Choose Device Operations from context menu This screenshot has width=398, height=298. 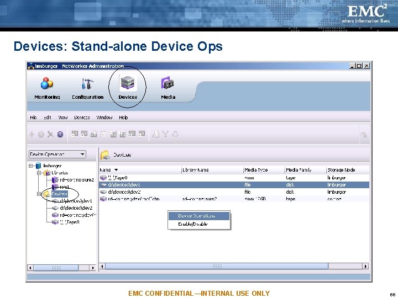199,216
